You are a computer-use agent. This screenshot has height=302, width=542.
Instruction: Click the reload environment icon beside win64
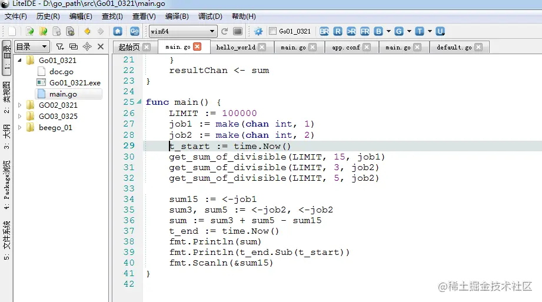(x=224, y=31)
